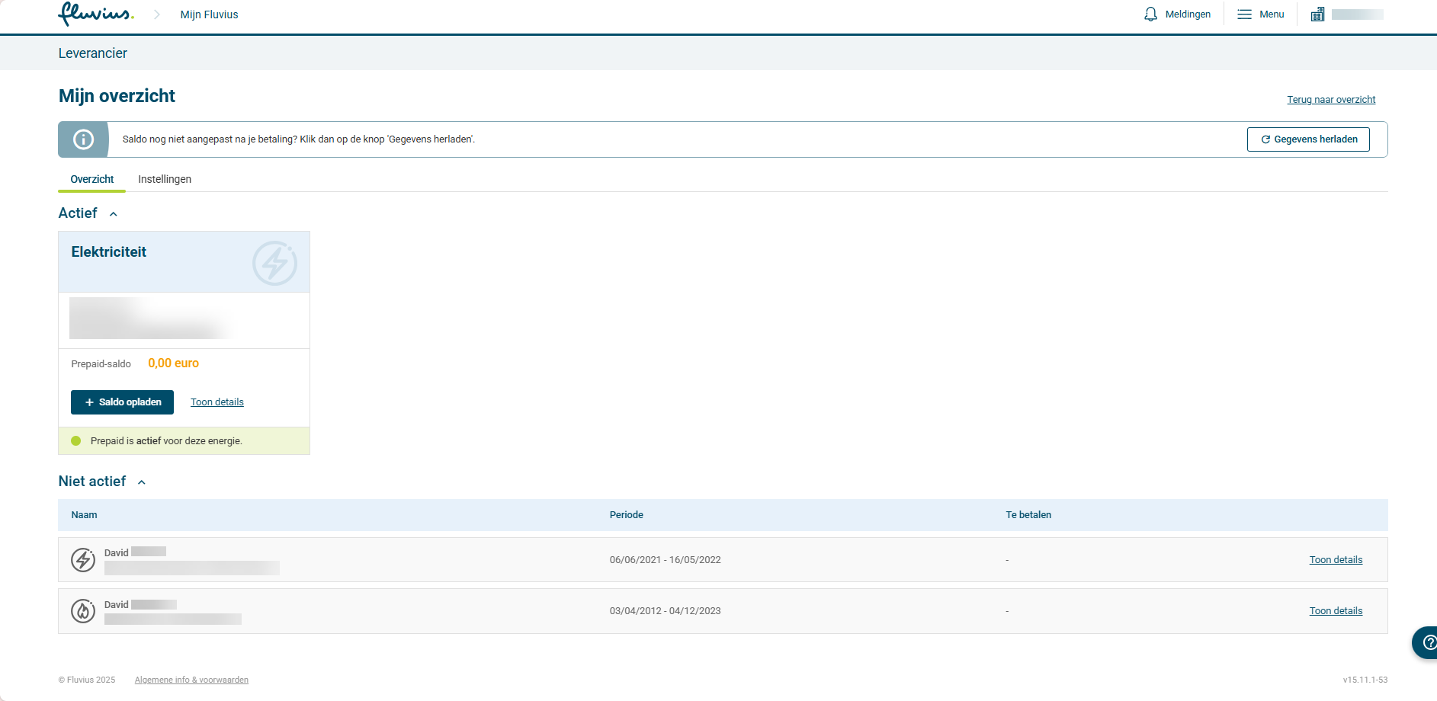
Task: Open Algemene info & voorwaarden link
Action: (191, 680)
